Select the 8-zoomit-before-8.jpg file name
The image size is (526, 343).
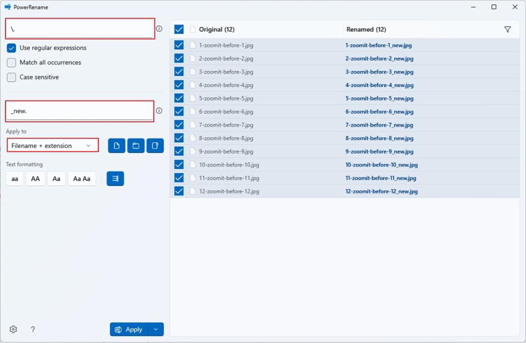pyautogui.click(x=226, y=138)
